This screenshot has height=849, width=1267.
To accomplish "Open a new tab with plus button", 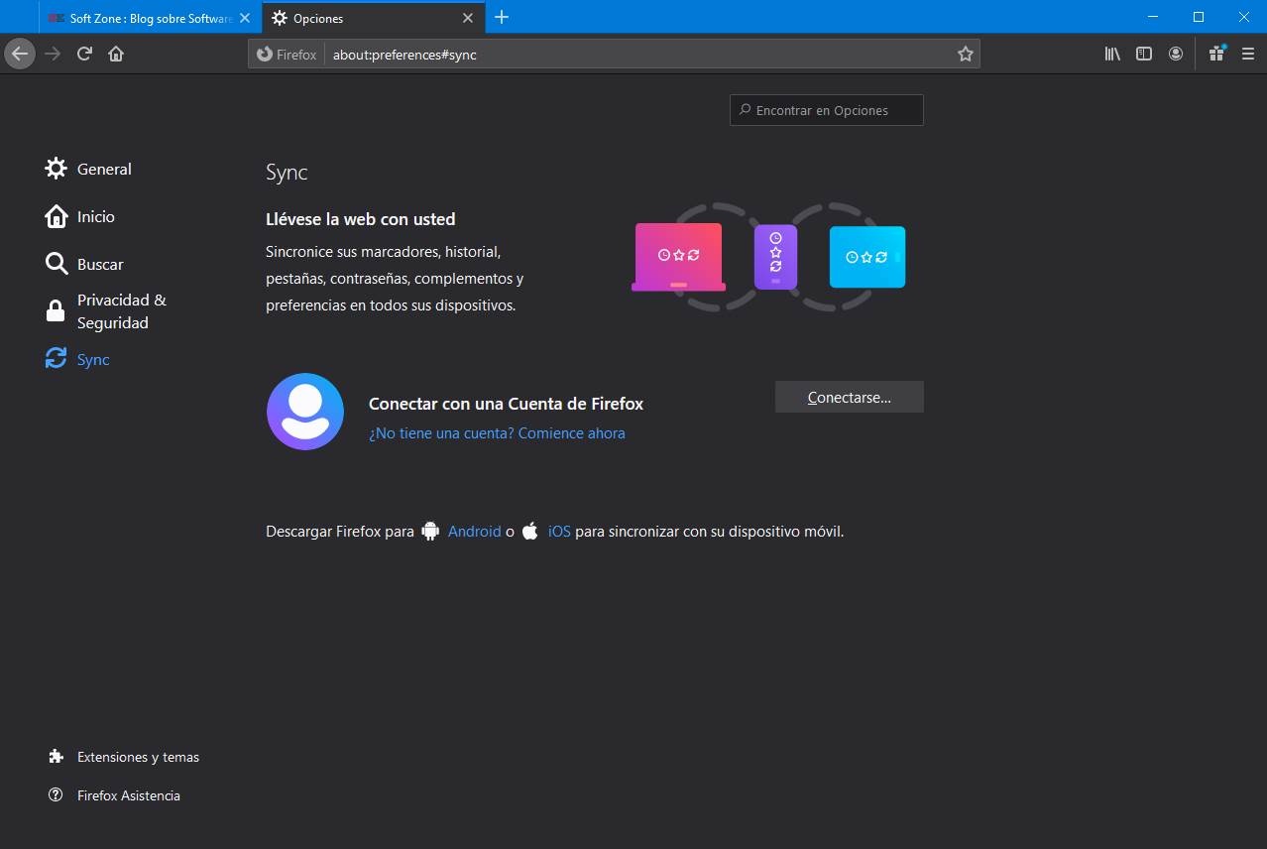I will pos(502,17).
